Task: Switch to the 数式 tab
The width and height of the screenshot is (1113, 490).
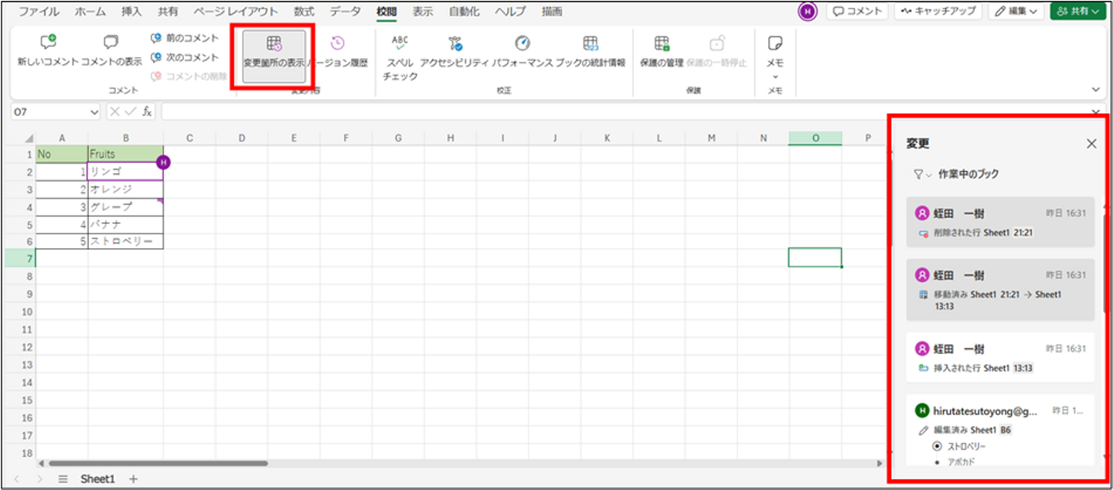Action: [x=305, y=12]
